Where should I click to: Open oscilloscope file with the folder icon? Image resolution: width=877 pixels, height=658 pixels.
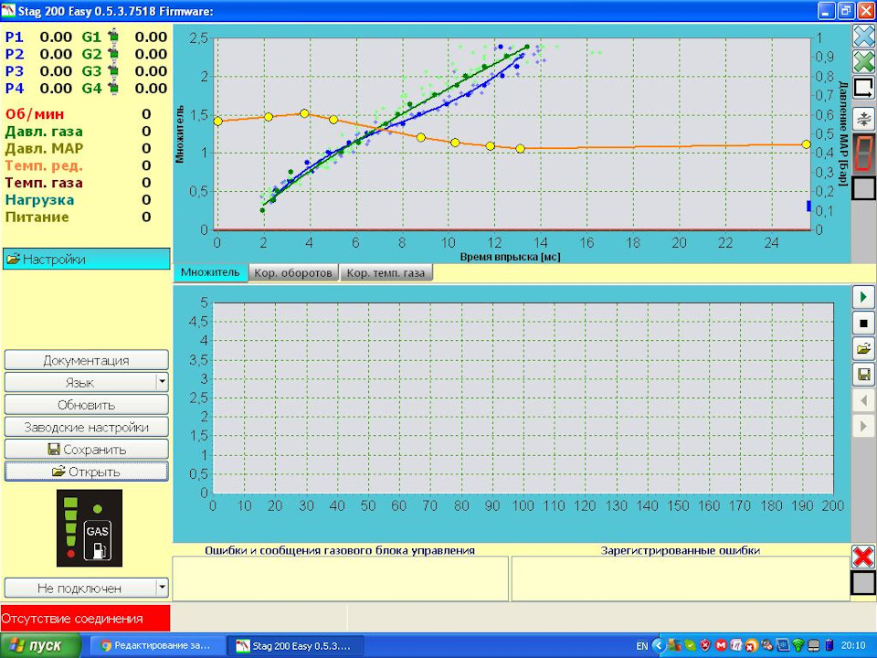coord(863,348)
